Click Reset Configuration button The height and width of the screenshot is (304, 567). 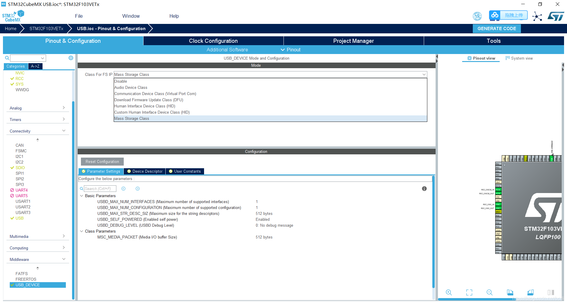pyautogui.click(x=102, y=161)
